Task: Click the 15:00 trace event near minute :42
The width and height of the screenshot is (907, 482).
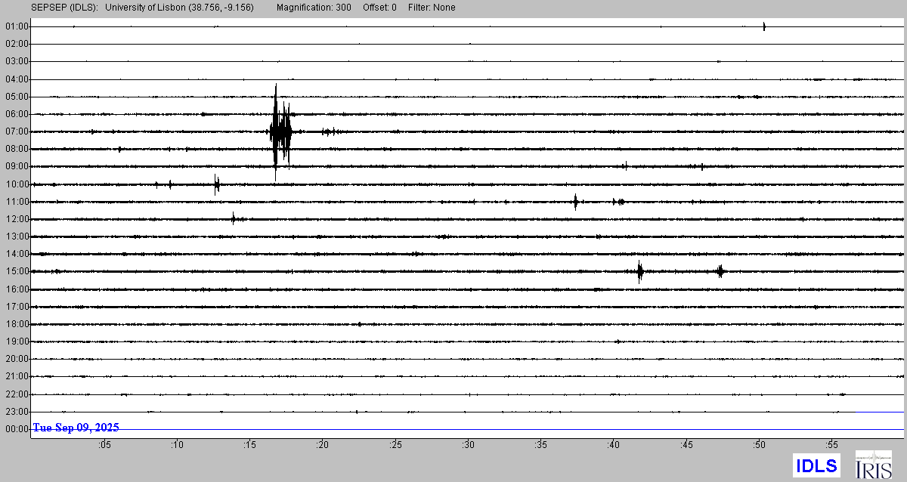Action: pyautogui.click(x=640, y=271)
